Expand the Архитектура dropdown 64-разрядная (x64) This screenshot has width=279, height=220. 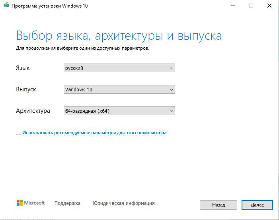pyautogui.click(x=119, y=111)
